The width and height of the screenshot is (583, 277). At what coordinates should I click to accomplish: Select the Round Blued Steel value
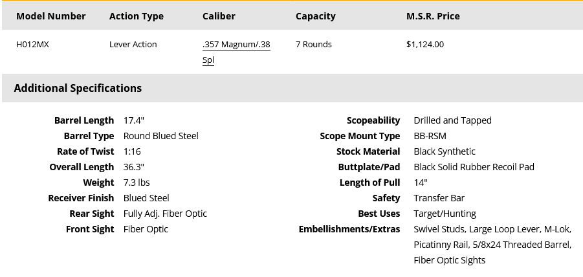coord(161,136)
